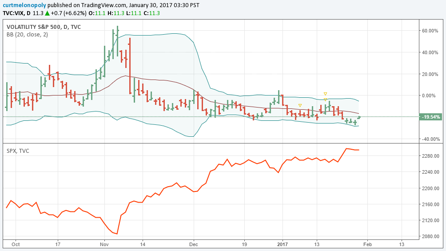Click the 60.00% axis label
This screenshot has width=446, height=251.
pos(430,31)
